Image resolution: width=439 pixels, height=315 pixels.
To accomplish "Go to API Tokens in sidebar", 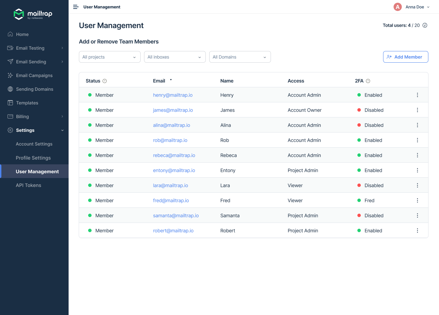I will tap(28, 185).
